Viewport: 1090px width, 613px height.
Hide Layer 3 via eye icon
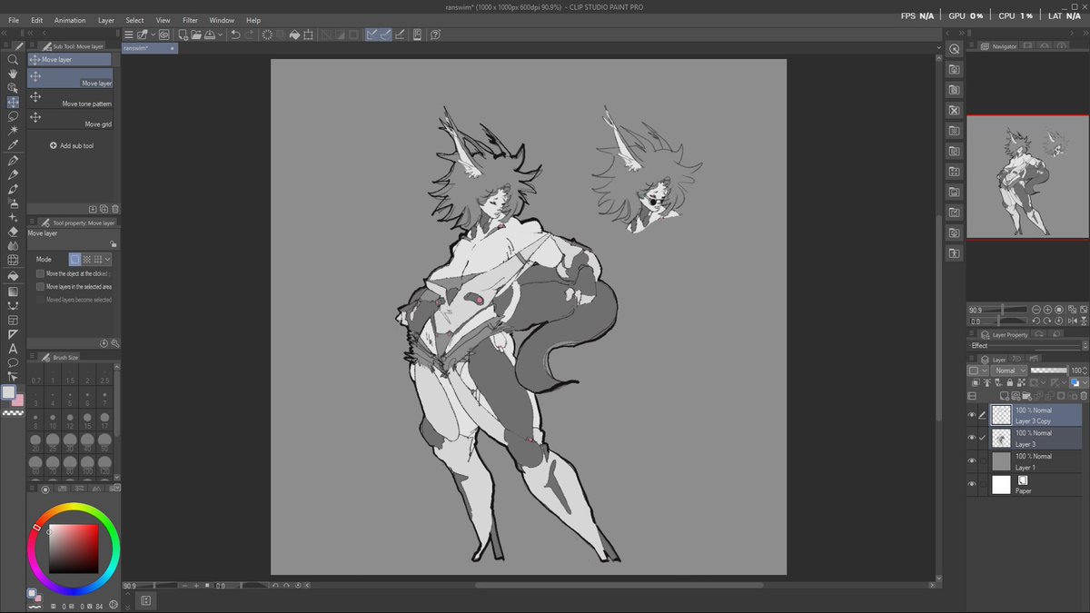971,438
